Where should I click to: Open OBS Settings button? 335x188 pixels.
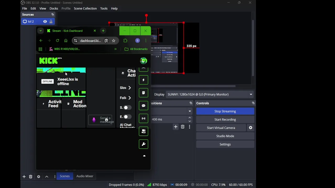click(x=225, y=144)
